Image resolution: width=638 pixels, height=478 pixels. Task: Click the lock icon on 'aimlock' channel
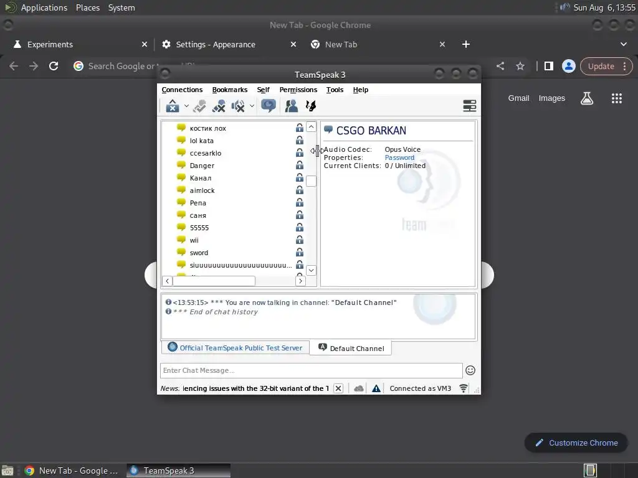[x=300, y=190]
